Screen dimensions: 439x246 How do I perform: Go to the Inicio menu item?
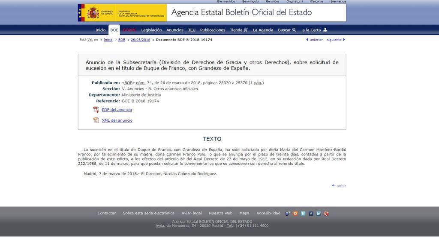coord(100,30)
